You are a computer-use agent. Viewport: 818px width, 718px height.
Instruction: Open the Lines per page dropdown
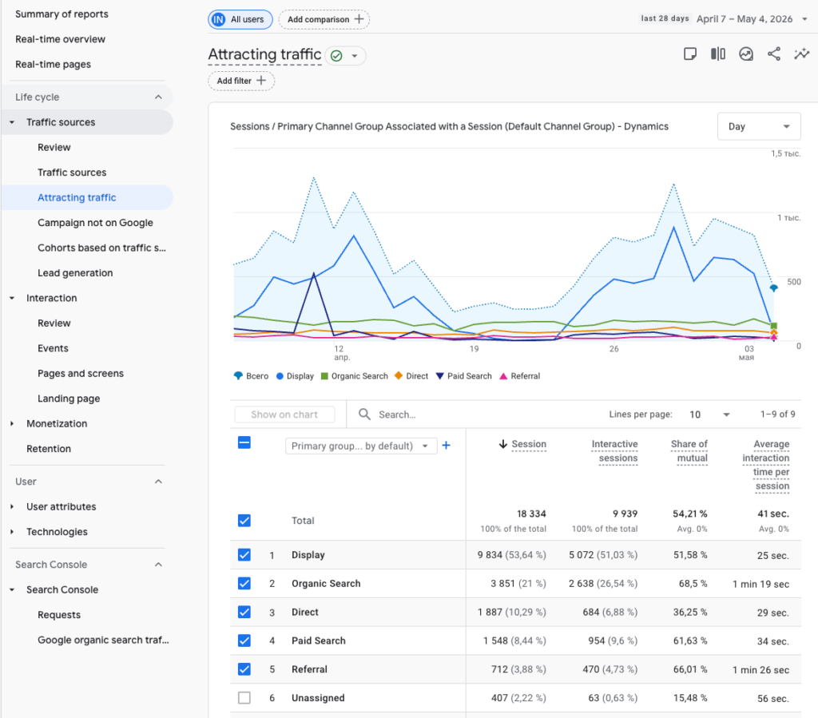[709, 415]
